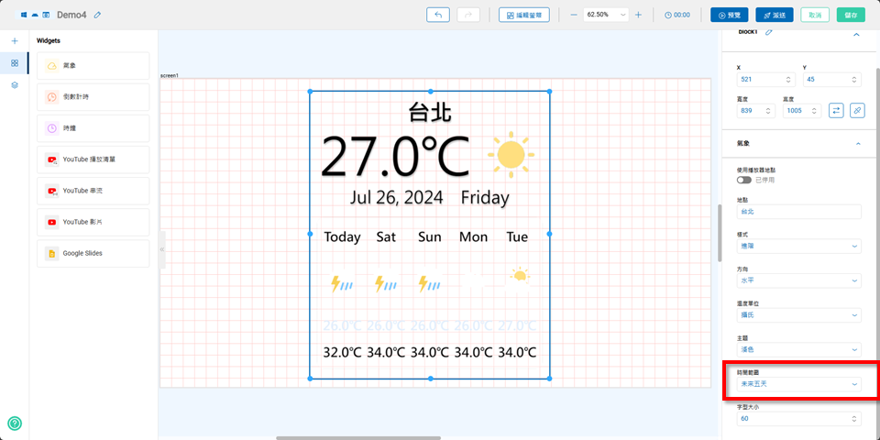Viewport: 880px width, 440px height.
Task: Zoom in with the plus button
Action: coord(638,15)
